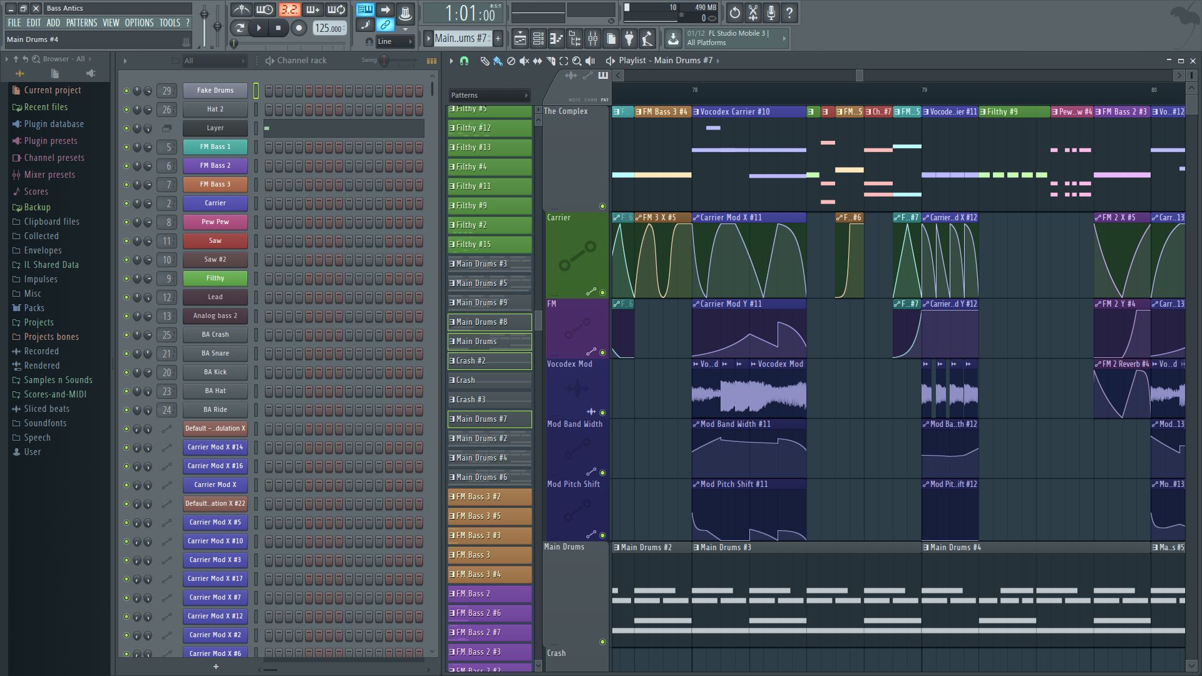Expand the Plugin database folder
Viewport: 1202px width, 676px height.
click(53, 123)
